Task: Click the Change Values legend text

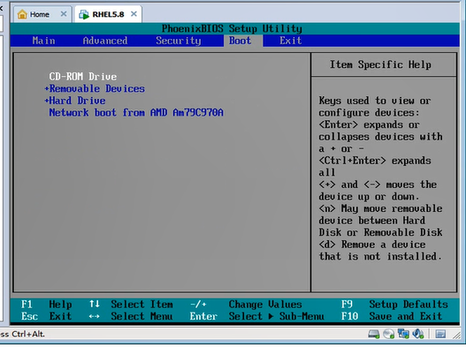Action: (265, 305)
